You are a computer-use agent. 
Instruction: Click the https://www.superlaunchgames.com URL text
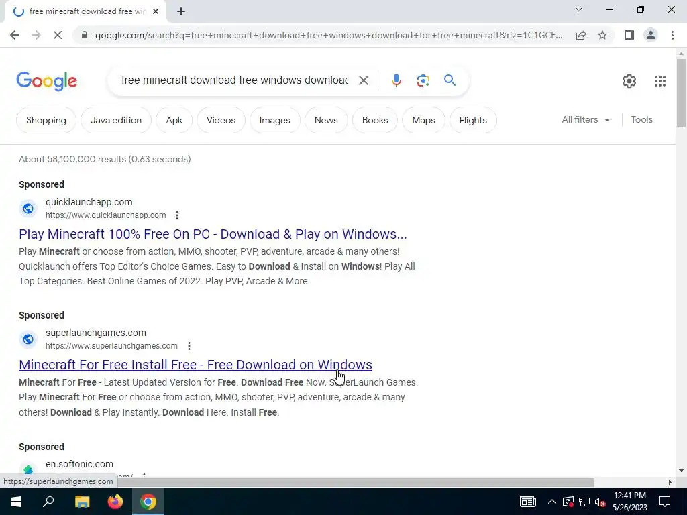click(111, 346)
